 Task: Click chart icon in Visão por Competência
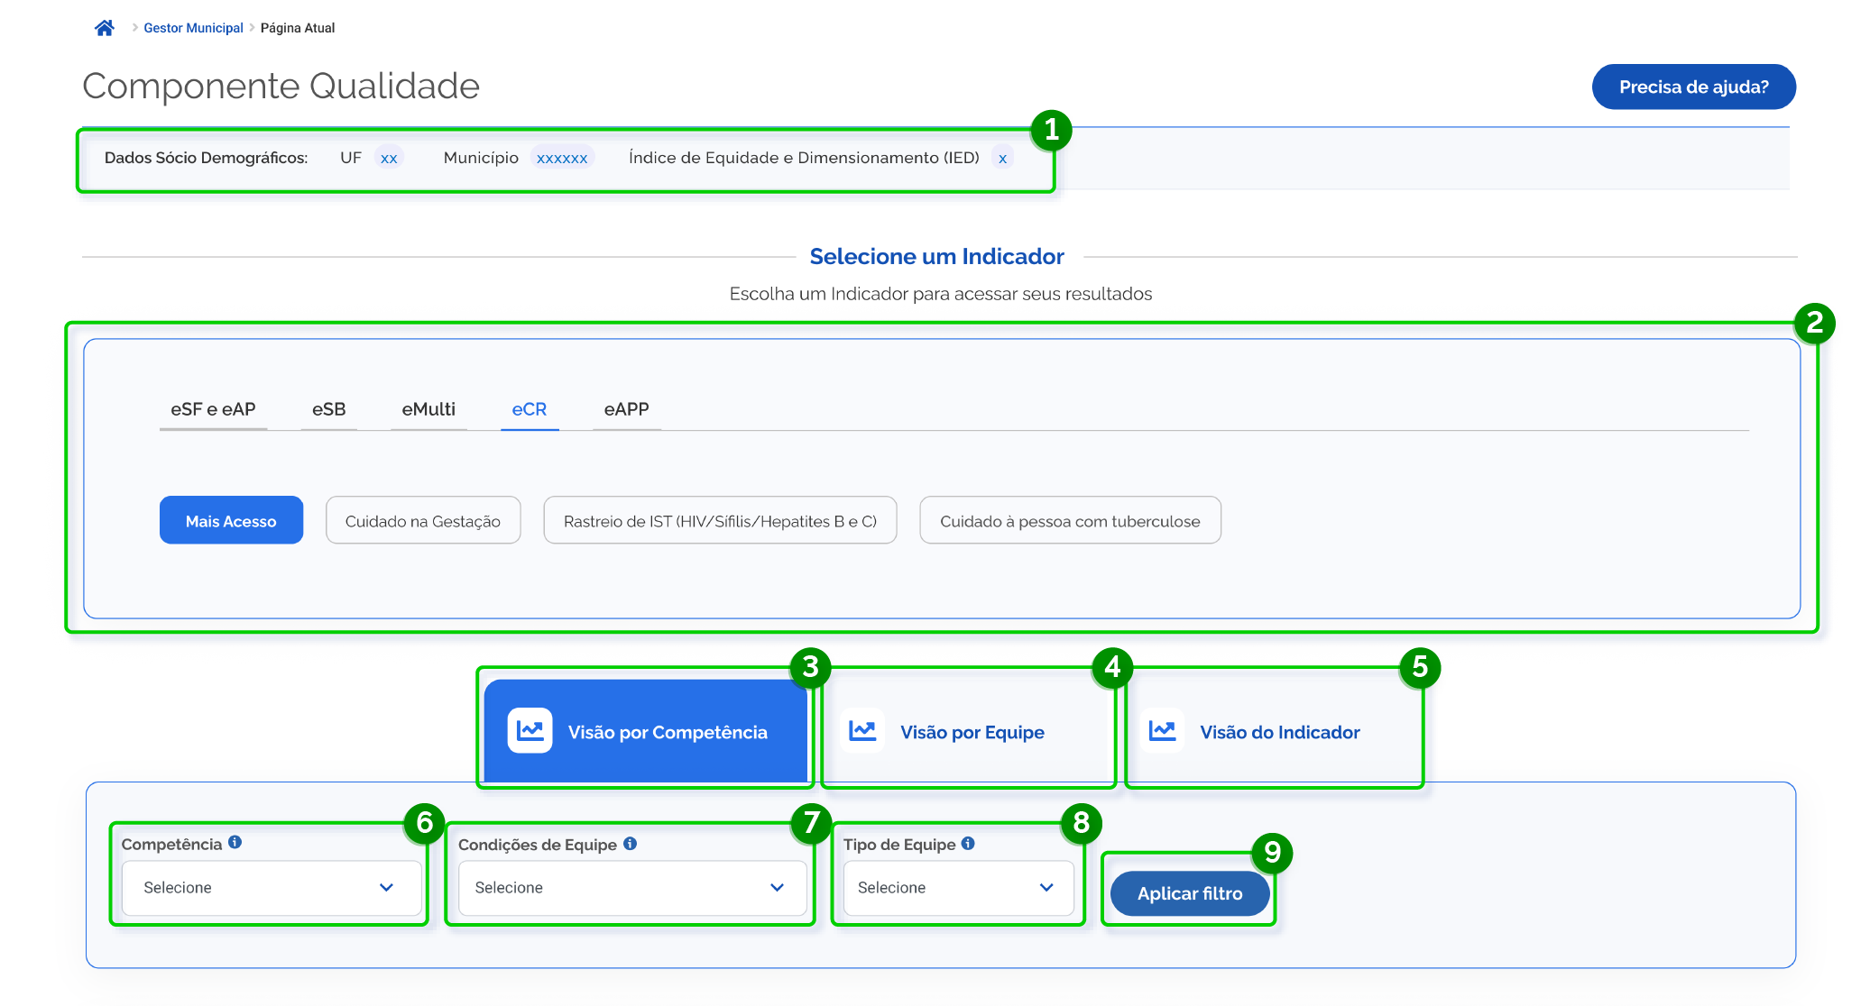(x=530, y=731)
